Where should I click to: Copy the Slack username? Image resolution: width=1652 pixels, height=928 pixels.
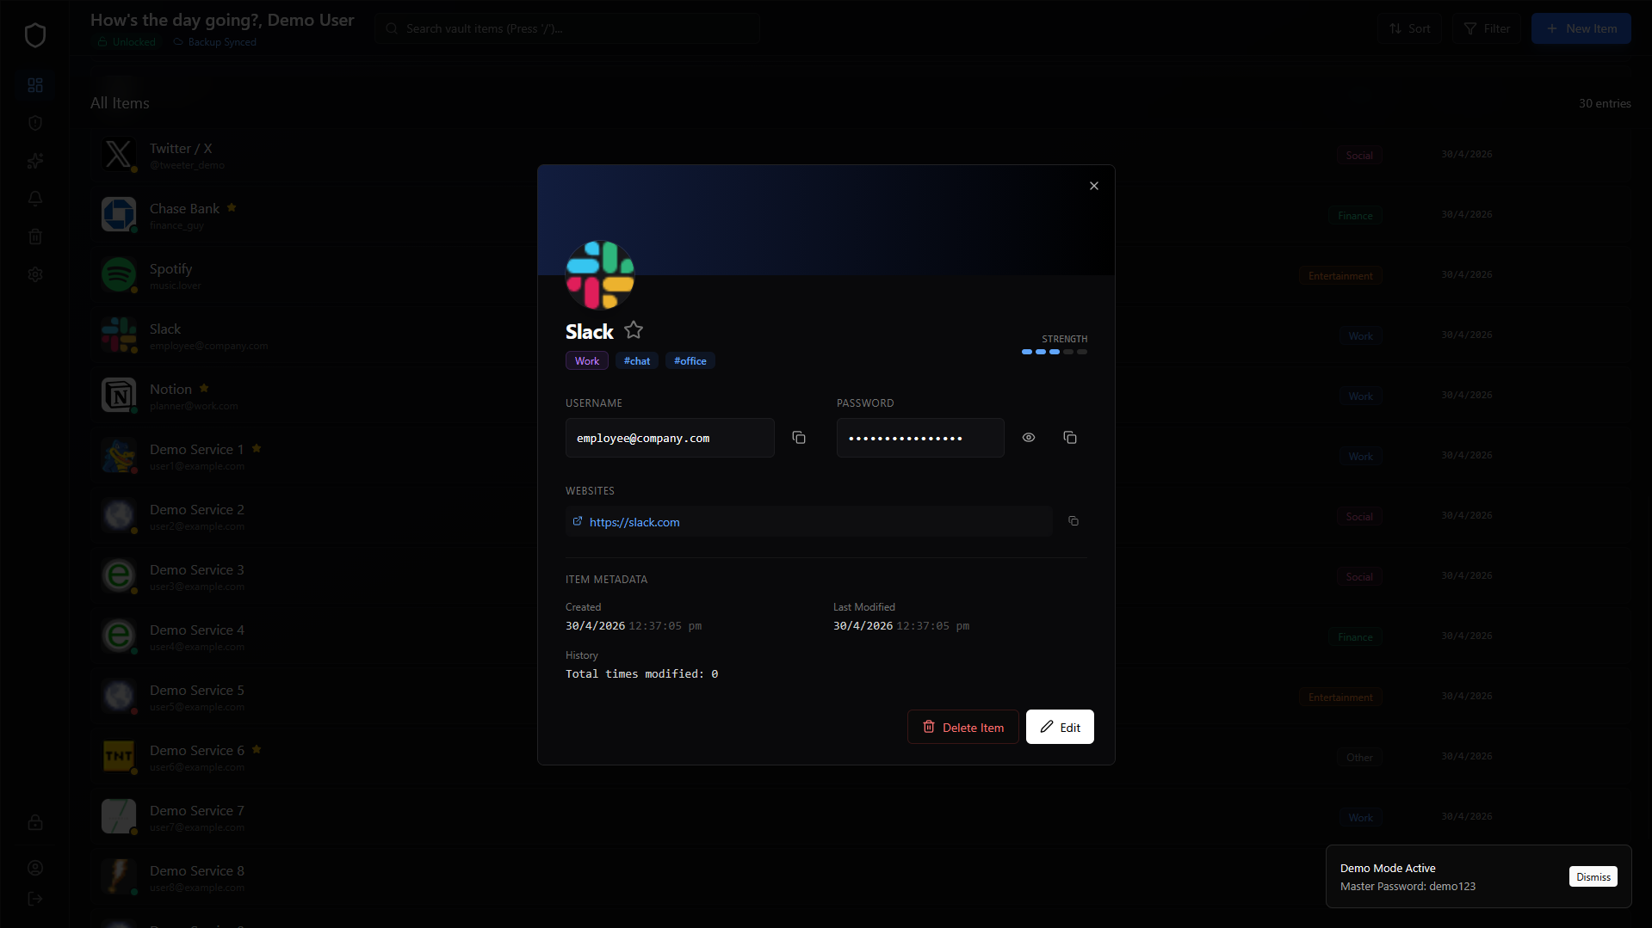tap(798, 438)
